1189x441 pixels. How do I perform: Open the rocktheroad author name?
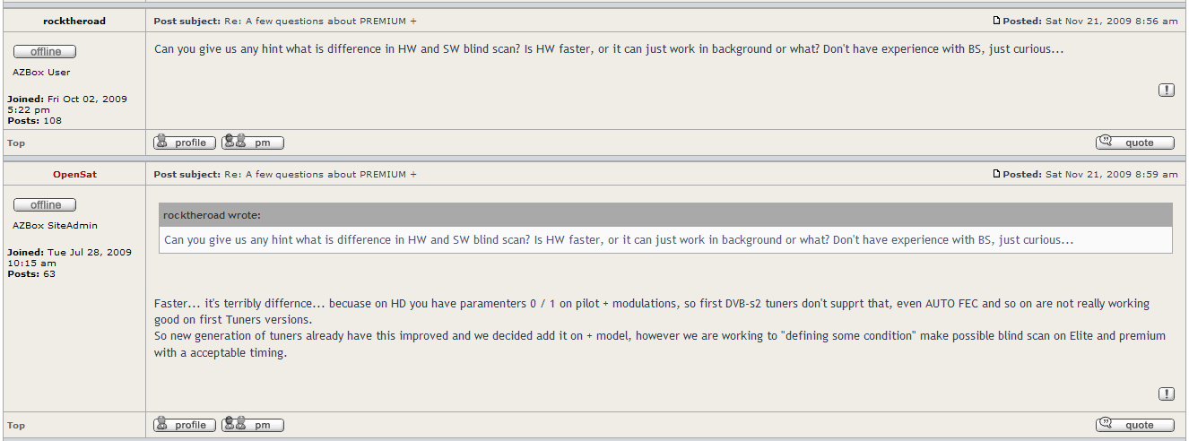tap(74, 22)
